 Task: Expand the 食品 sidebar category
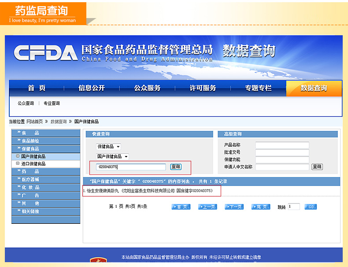tap(46, 133)
